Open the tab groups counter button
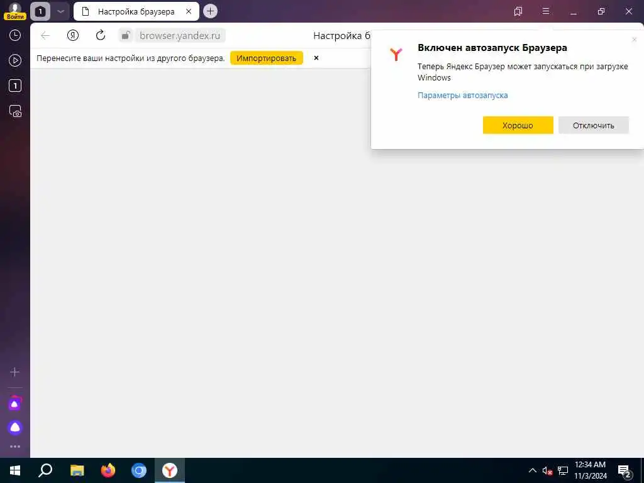 (40, 11)
